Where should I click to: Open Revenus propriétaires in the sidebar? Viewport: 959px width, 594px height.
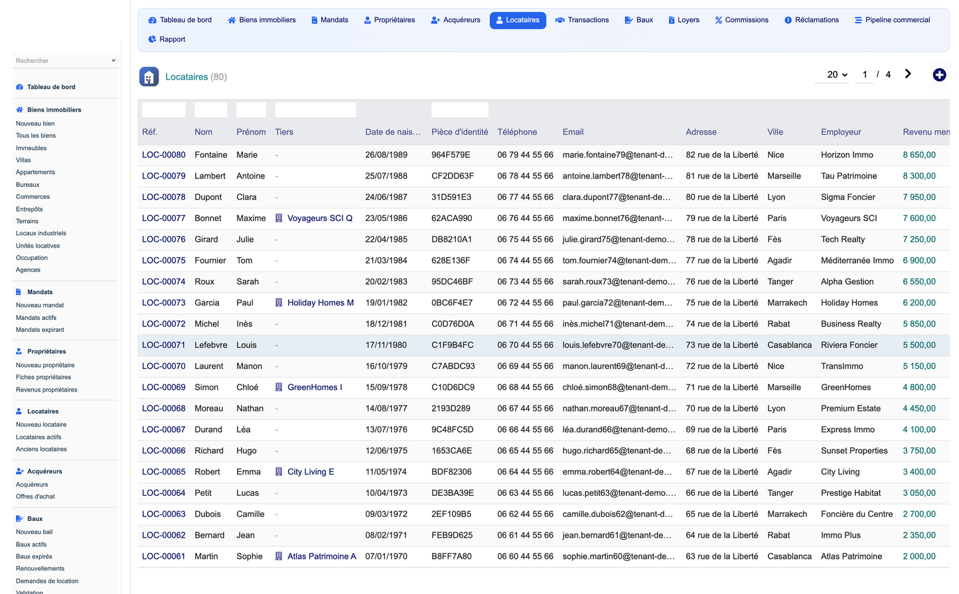click(x=46, y=390)
